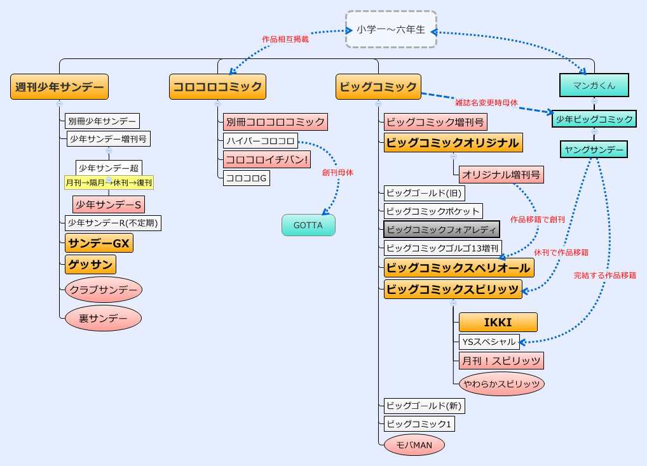The width and height of the screenshot is (647, 466).
Task: Select the コロコロコミック main node
Action: [x=217, y=86]
